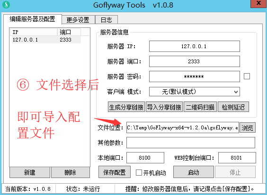Run the 检测延迟 latency test

coord(233,107)
